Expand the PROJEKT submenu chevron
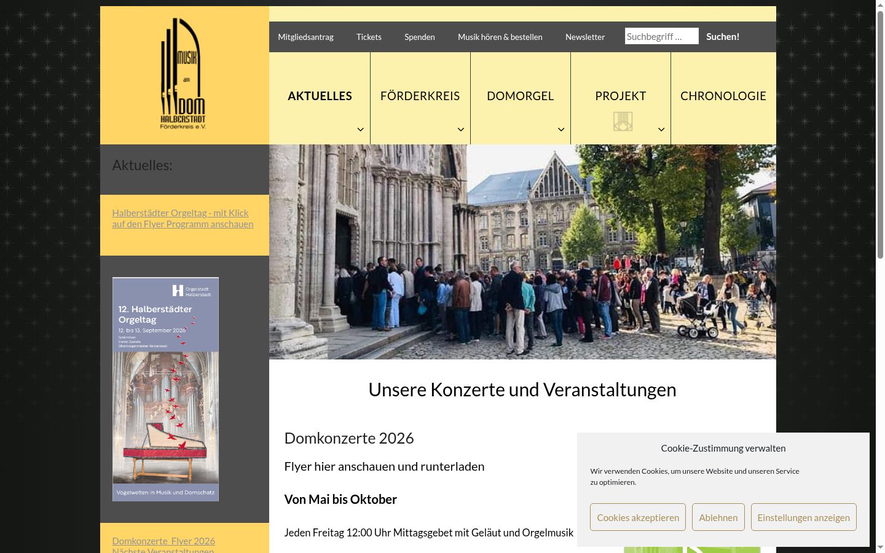 [x=661, y=130]
